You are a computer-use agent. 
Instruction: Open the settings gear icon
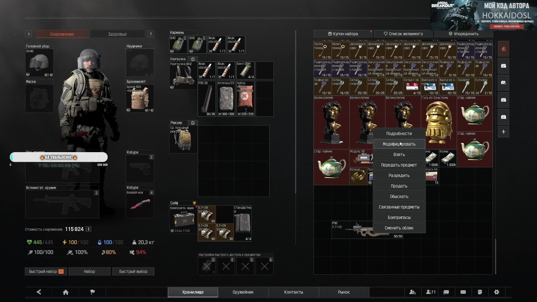[496, 292]
